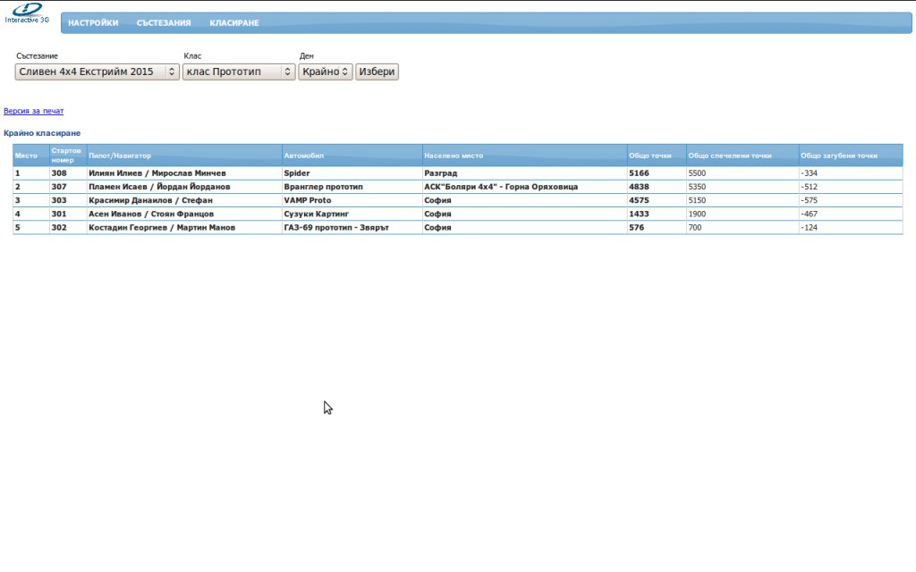This screenshot has height=572, width=916.
Task: Click the ГАЗ-69 прототип - Звярът cell
Action: [x=336, y=228]
